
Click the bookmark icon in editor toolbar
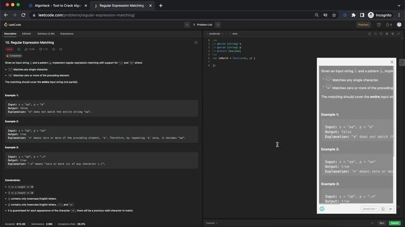pyautogui.click(x=387, y=33)
